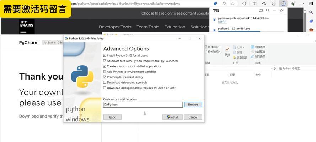Click Select none (全部取消) in Explorer ribbon
This screenshot has width=316, height=142.
(x=258, y=52)
